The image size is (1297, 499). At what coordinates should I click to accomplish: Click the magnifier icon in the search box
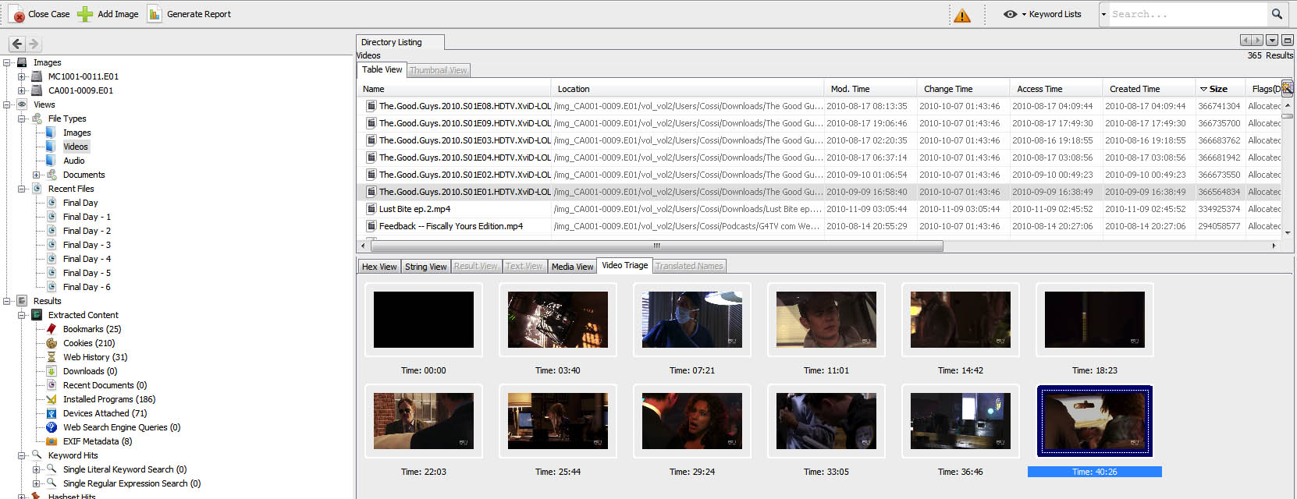(1277, 14)
